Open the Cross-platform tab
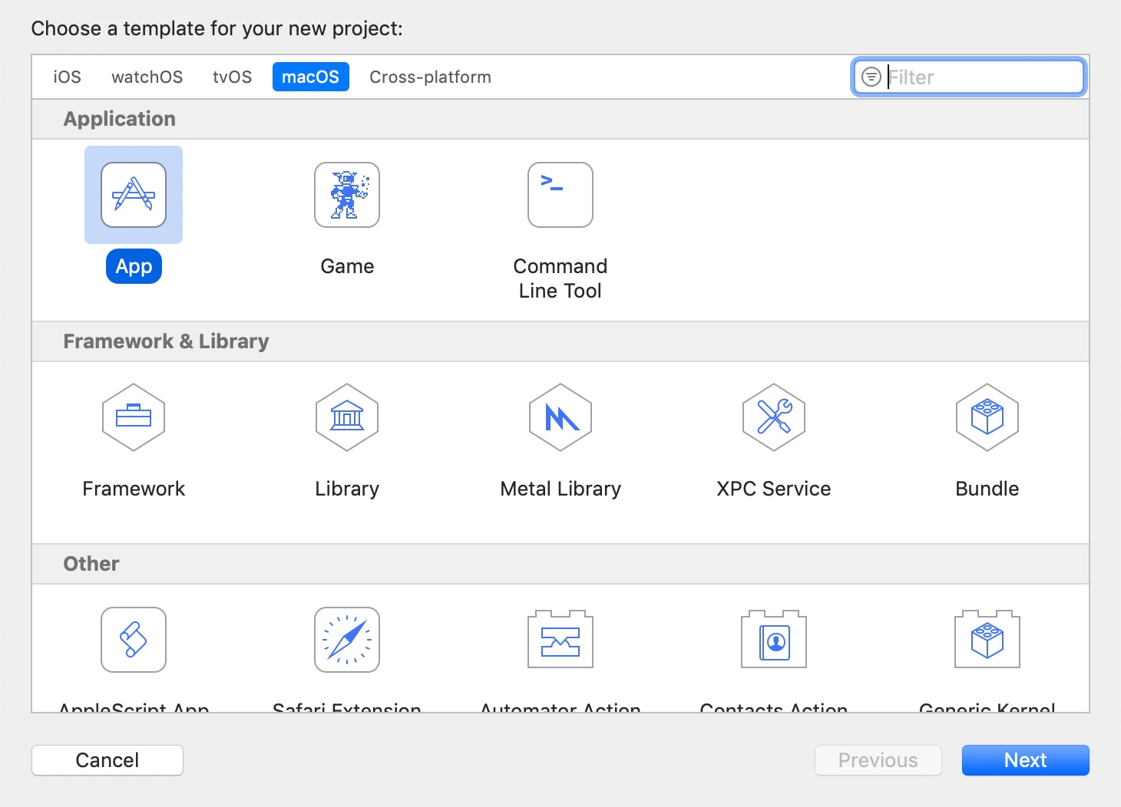Image resolution: width=1121 pixels, height=807 pixels. click(x=430, y=77)
